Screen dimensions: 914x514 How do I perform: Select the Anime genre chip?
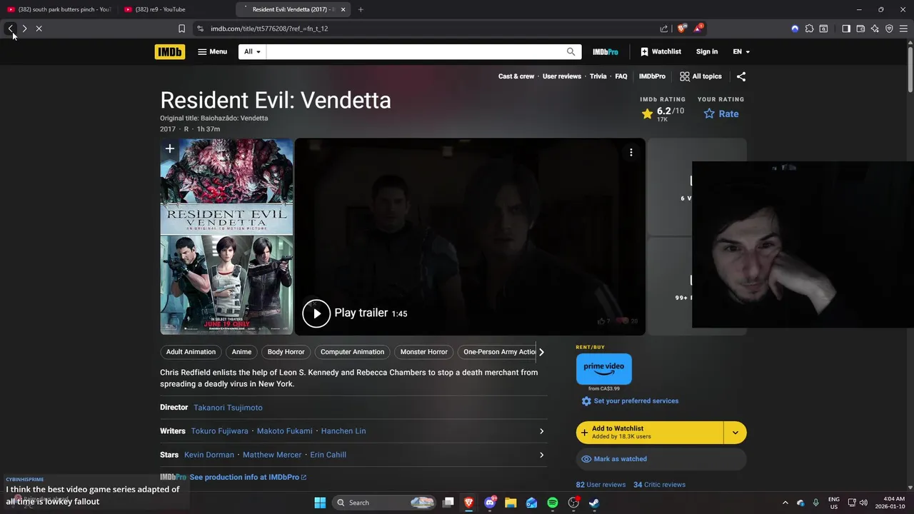click(x=241, y=352)
